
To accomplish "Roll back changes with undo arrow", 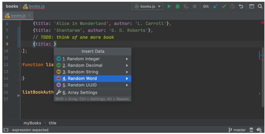I will pos(241,6).
